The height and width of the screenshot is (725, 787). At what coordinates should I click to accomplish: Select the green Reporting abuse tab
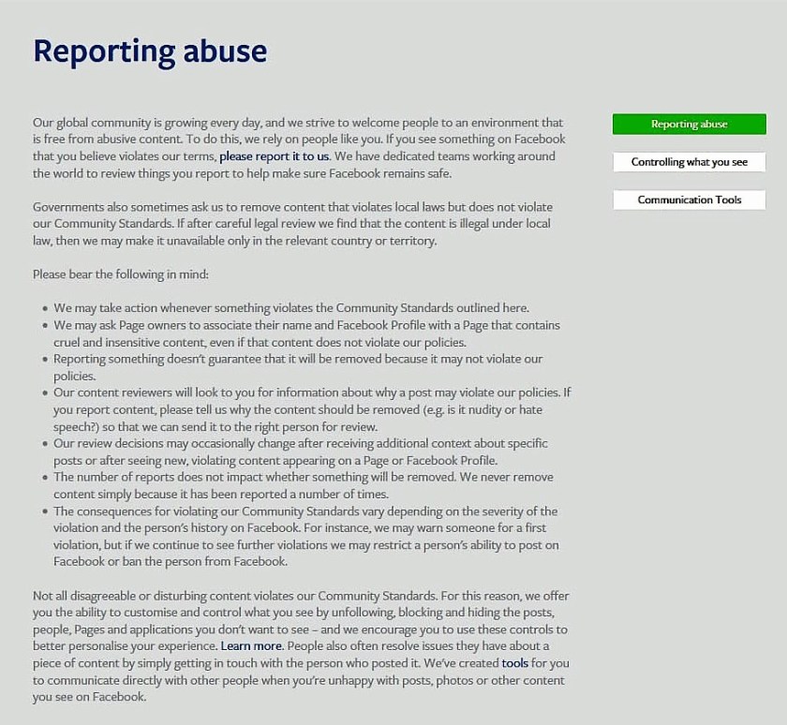point(689,124)
